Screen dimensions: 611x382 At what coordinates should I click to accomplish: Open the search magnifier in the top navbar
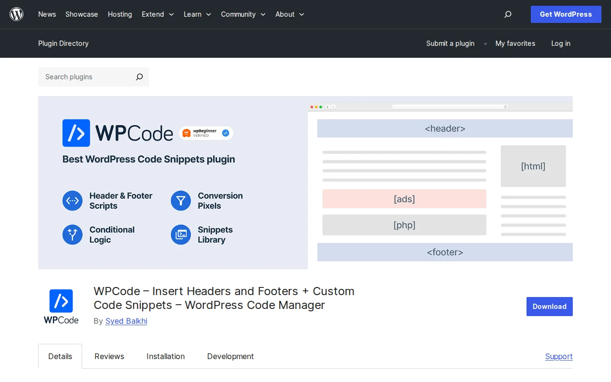click(x=507, y=14)
